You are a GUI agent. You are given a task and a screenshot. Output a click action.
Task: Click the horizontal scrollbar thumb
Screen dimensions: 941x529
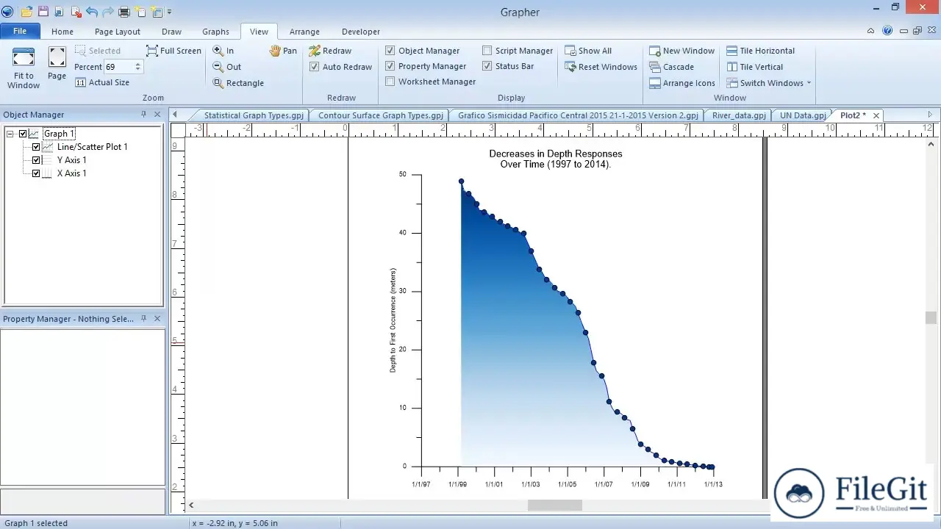tap(555, 505)
